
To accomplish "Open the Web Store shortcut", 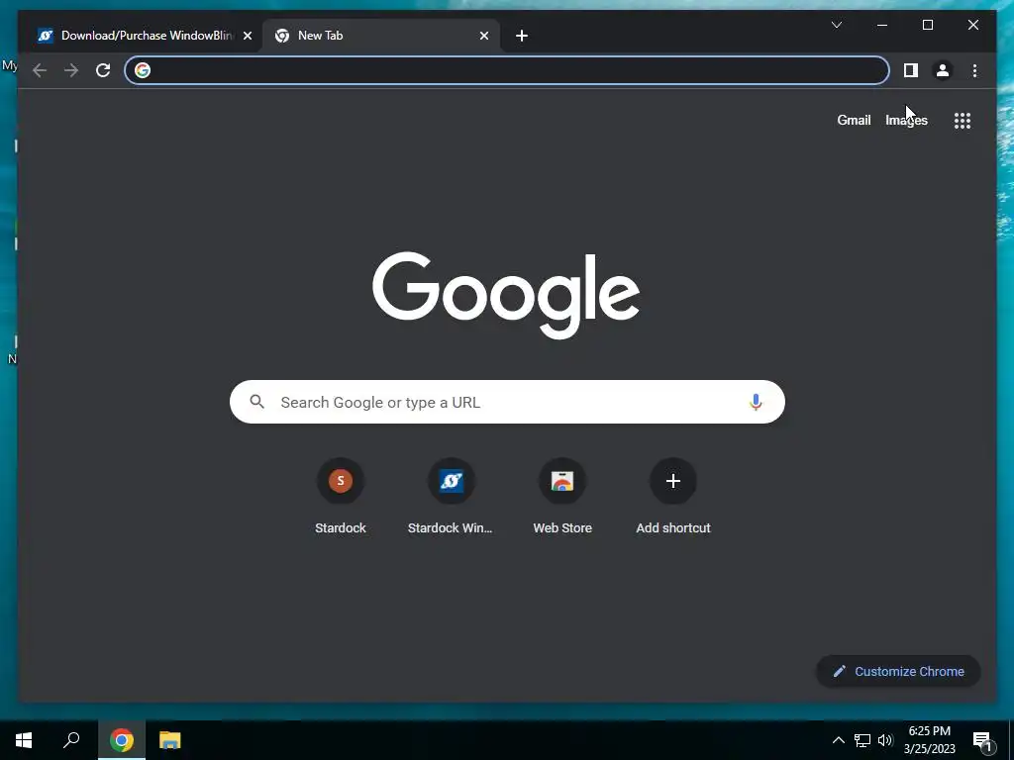I will coord(562,497).
